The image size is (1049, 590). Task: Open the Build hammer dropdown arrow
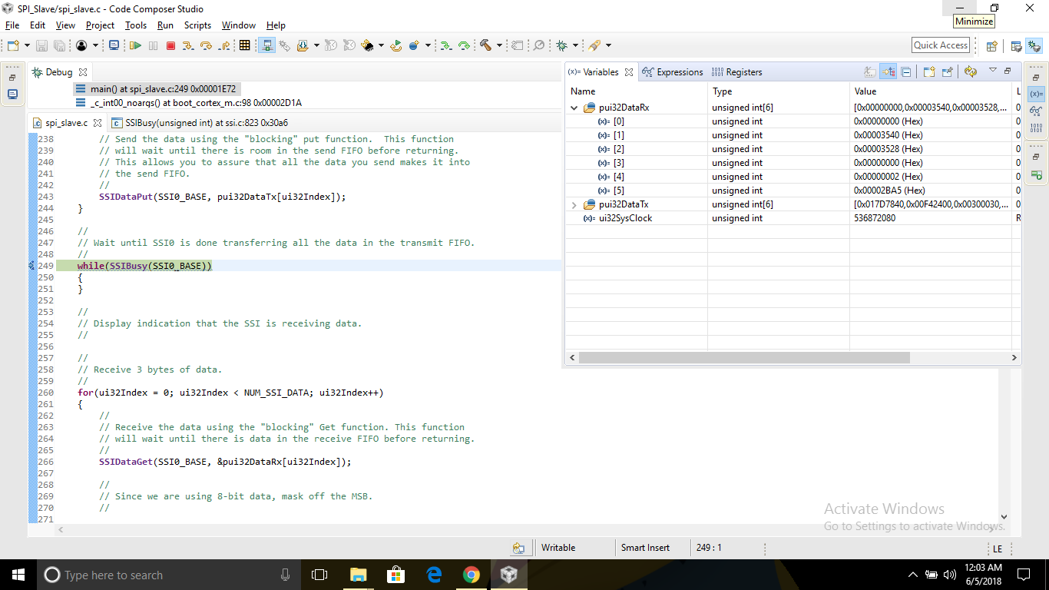pyautogui.click(x=499, y=45)
